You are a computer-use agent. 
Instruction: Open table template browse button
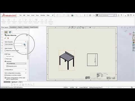click(24, 44)
